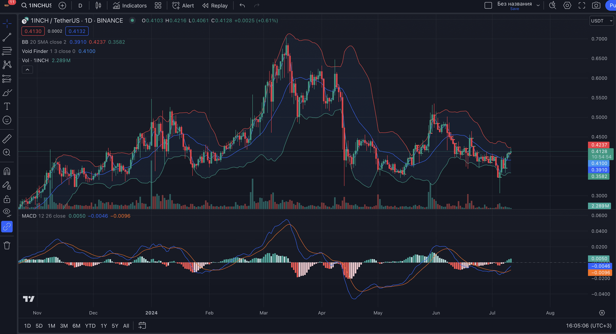Expand the 'Без названия' layout menu arrow
Viewport: 616px width, 334px height.
(538, 5)
